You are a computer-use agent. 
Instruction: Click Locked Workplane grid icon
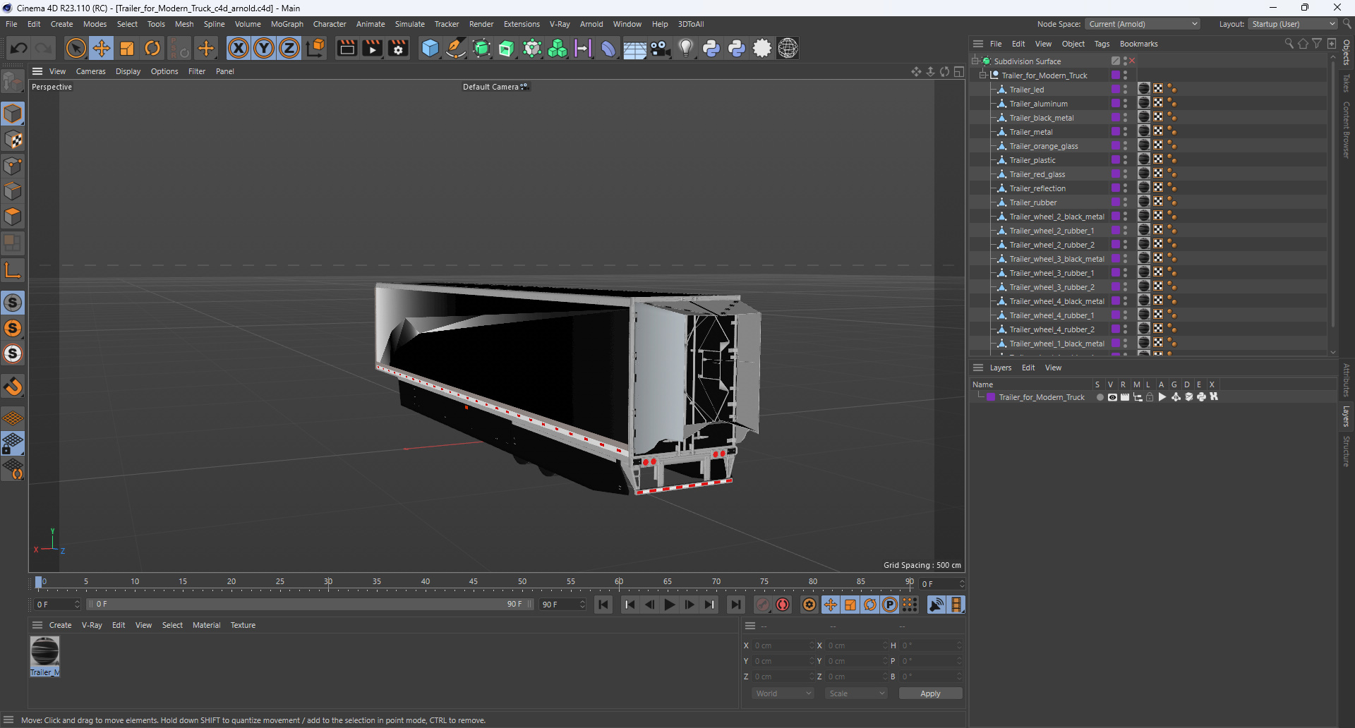pyautogui.click(x=13, y=443)
